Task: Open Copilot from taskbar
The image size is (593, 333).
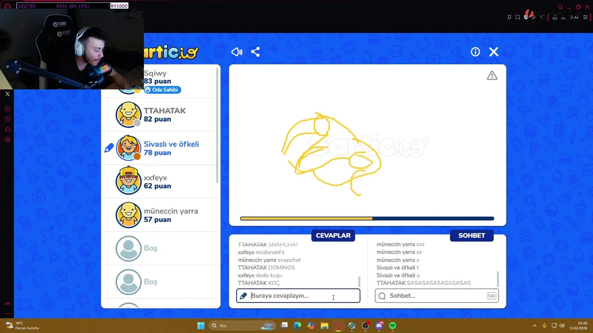Action: (x=311, y=326)
